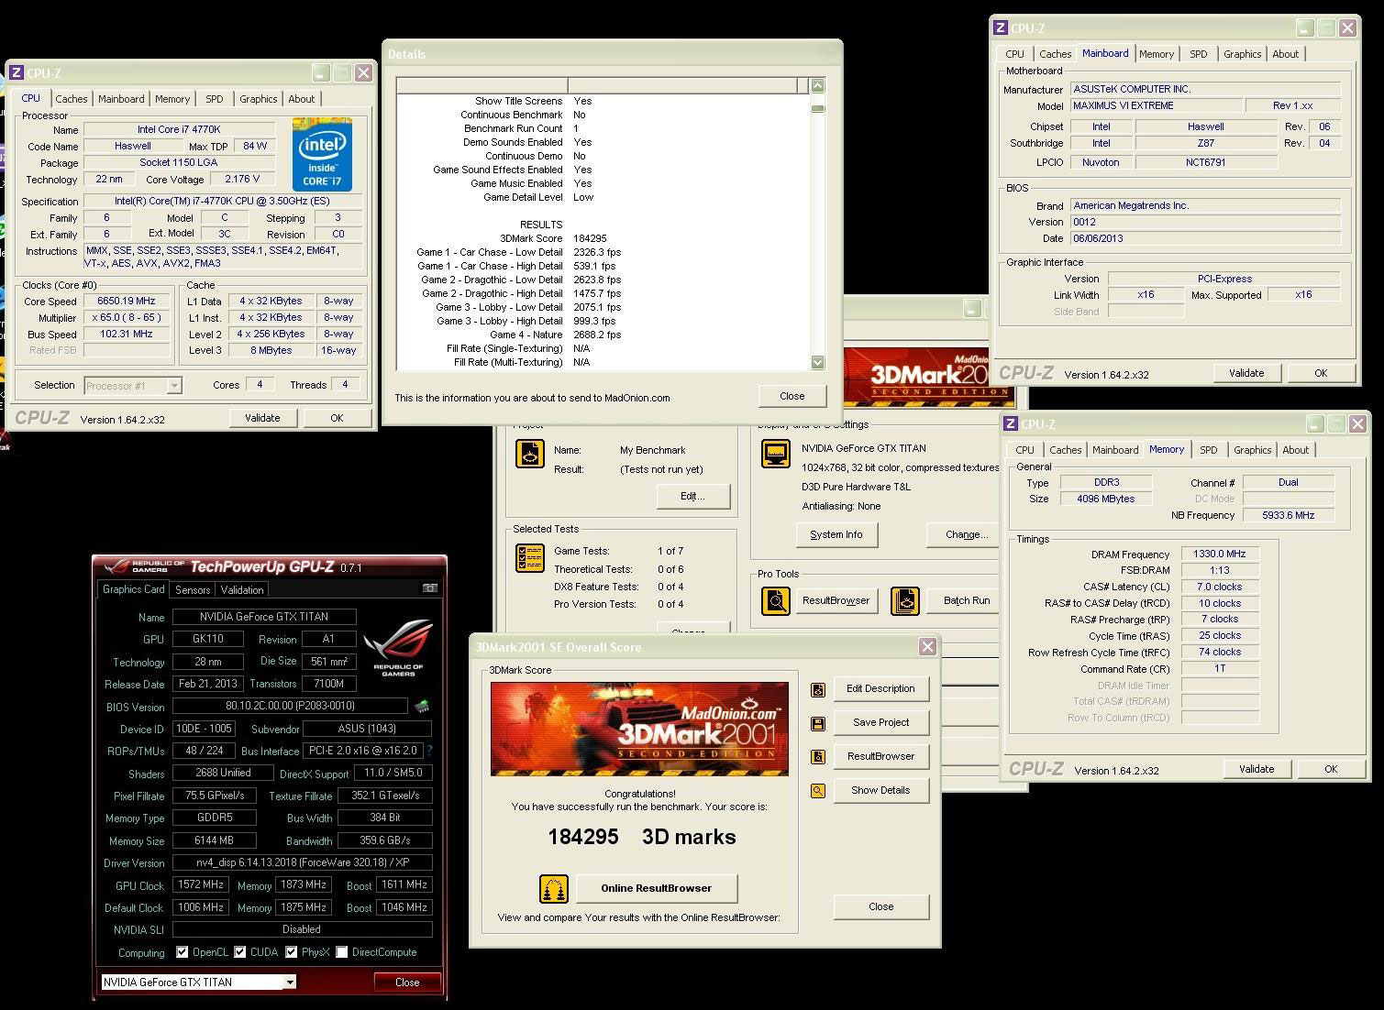Open the Mainboard tab in the CPU-Z Memory window
Screen dimensions: 1384x1010
pos(1115,450)
